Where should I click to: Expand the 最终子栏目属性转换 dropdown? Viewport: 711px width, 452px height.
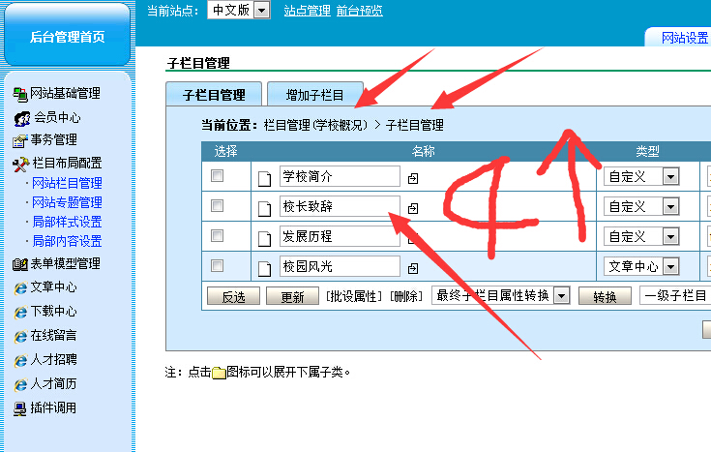coord(562,296)
